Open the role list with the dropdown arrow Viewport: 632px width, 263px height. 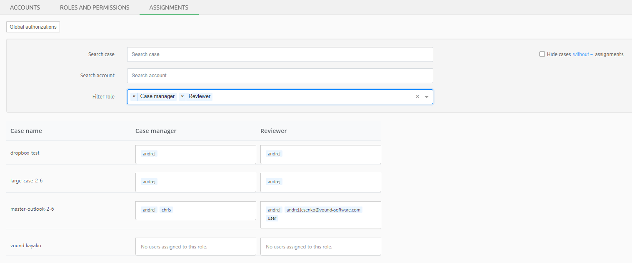[x=426, y=96]
